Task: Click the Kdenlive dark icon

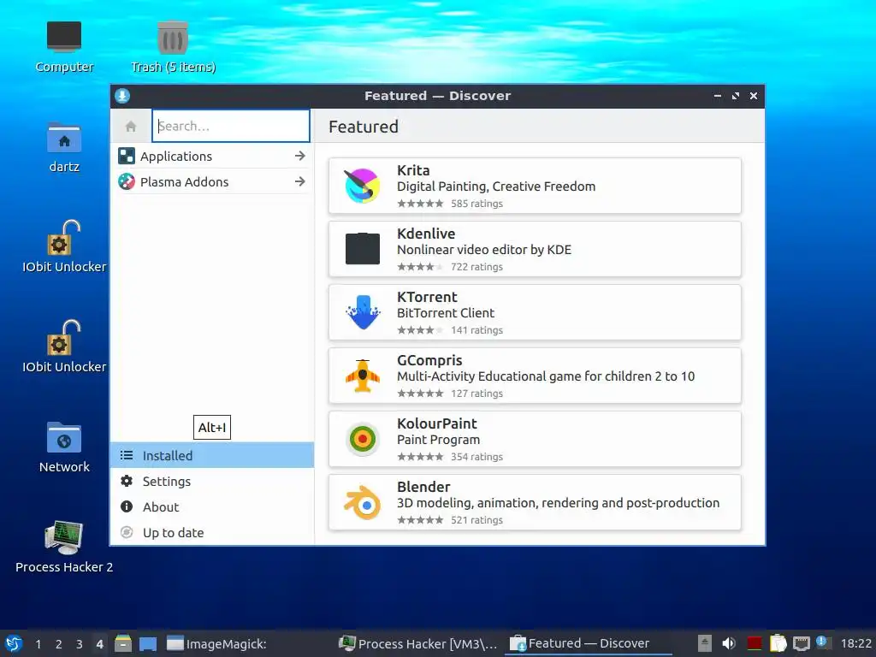Action: [363, 249]
